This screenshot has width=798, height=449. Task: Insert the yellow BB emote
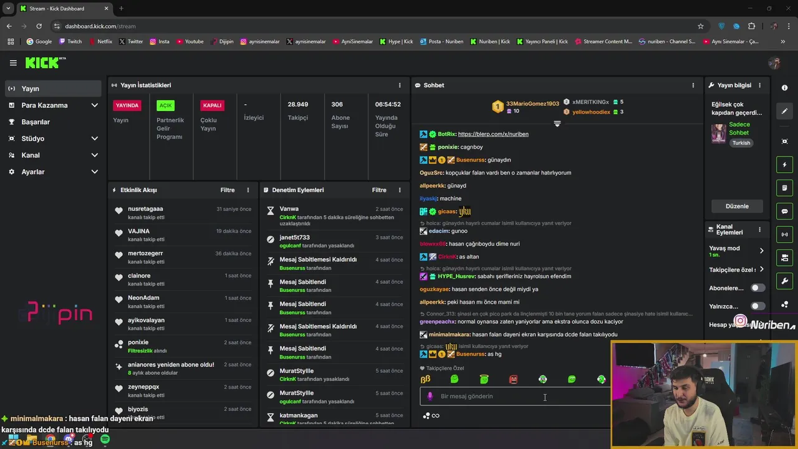pyautogui.click(x=425, y=379)
